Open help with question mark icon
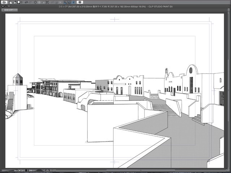231x173 pixels. pos(80,2)
